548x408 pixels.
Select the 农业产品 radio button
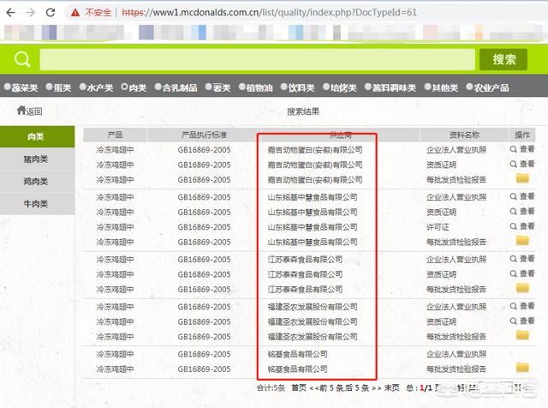(x=469, y=87)
